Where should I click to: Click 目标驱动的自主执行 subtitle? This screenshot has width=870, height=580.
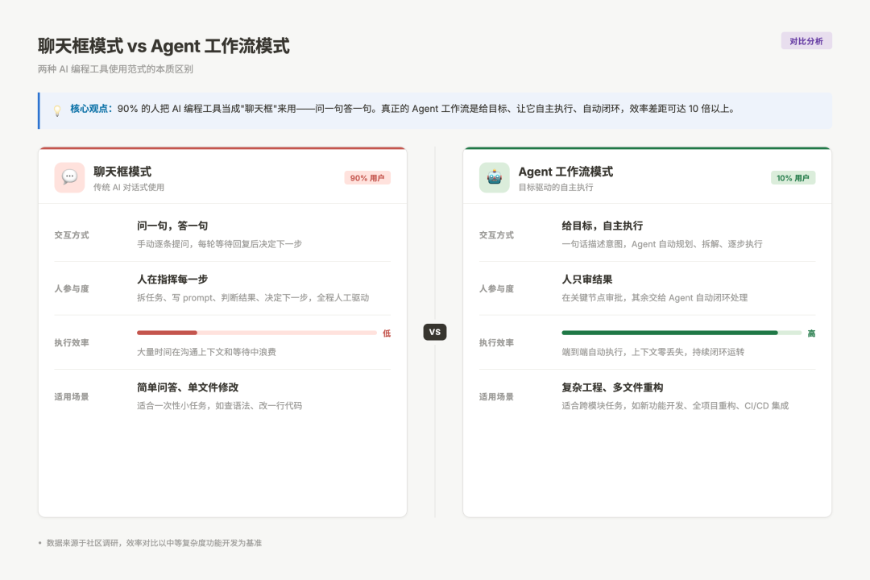(x=556, y=187)
